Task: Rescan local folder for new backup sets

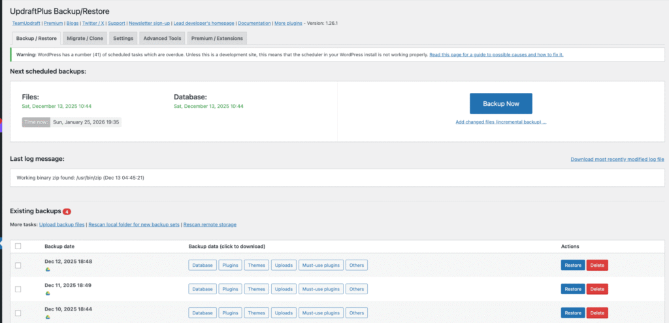Action: coord(134,224)
